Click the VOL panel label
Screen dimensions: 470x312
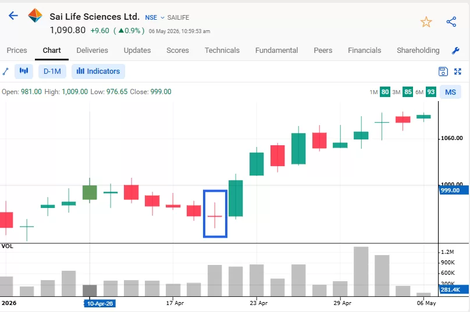pos(7,246)
